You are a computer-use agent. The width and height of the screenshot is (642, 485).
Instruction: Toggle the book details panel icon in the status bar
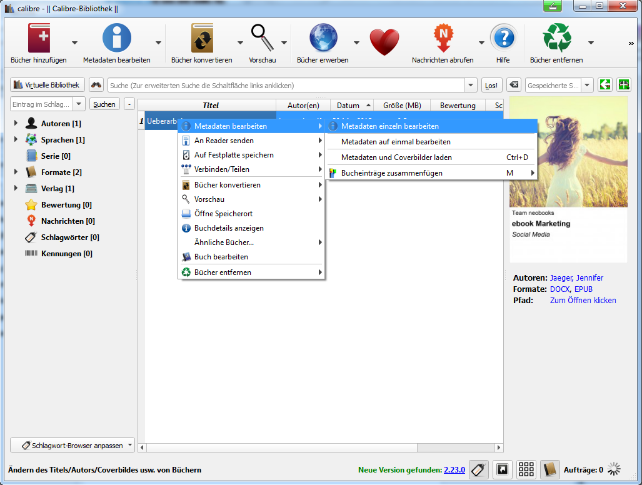[x=549, y=469]
